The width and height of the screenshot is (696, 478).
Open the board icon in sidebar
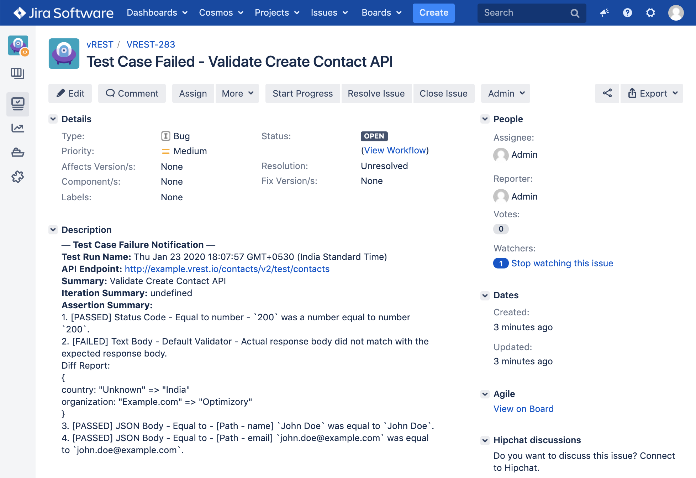click(x=18, y=74)
